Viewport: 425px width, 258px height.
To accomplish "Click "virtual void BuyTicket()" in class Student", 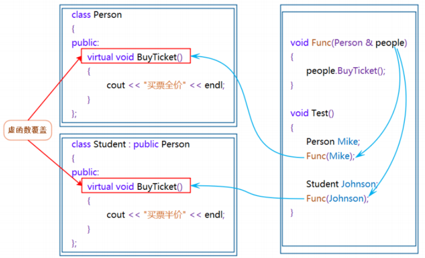I will 136,186.
